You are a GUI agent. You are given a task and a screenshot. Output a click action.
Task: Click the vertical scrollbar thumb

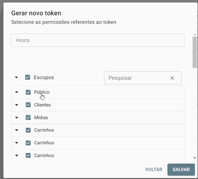click(195, 52)
